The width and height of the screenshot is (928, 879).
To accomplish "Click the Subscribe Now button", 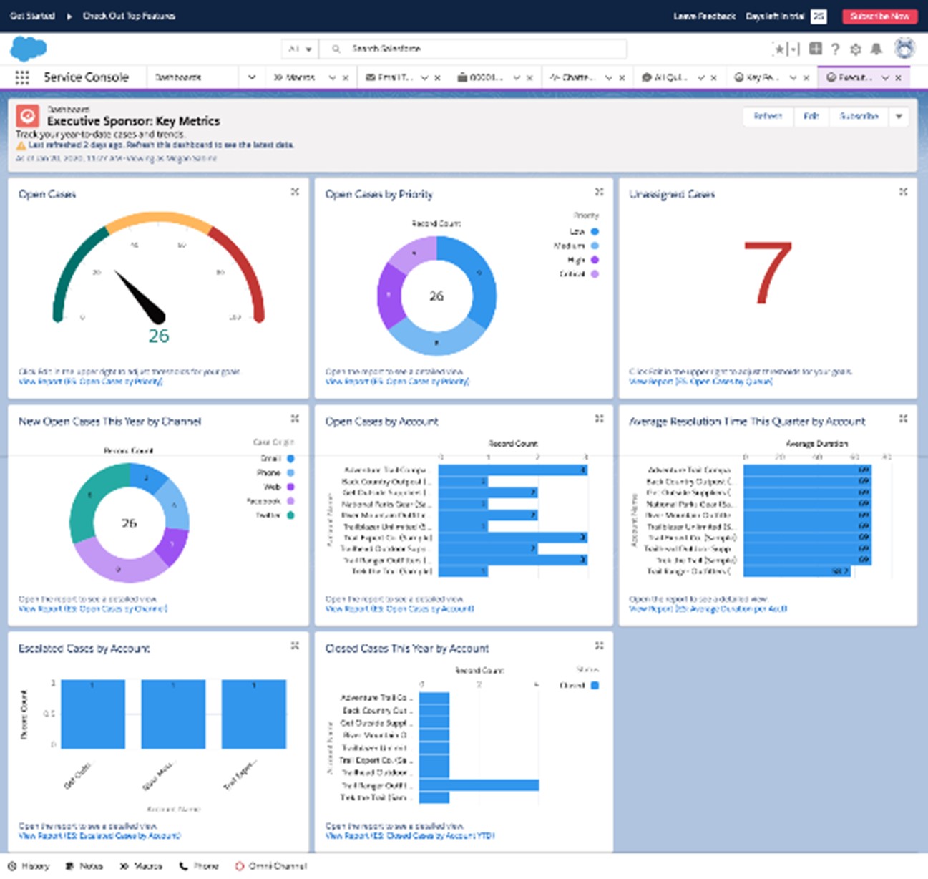I will point(879,16).
